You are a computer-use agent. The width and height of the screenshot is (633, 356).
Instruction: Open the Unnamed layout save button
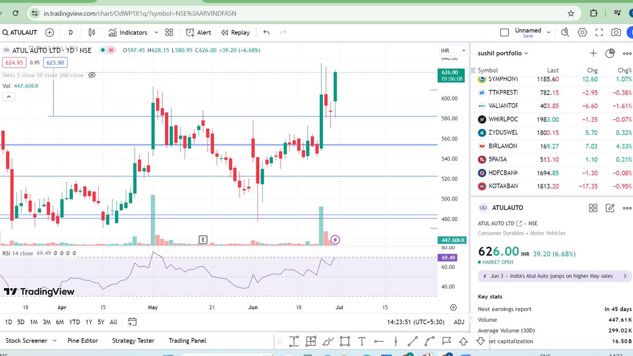[528, 33]
